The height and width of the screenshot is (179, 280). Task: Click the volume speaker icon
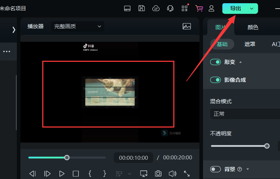(173, 174)
